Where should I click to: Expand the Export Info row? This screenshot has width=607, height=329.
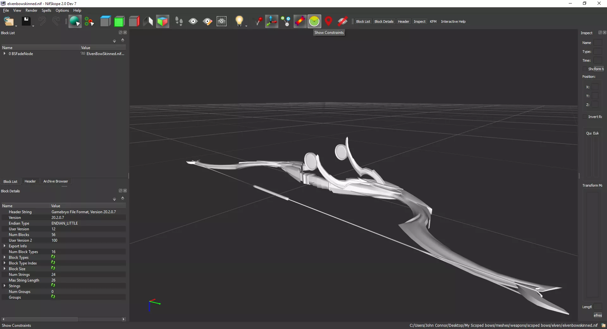(x=4, y=246)
